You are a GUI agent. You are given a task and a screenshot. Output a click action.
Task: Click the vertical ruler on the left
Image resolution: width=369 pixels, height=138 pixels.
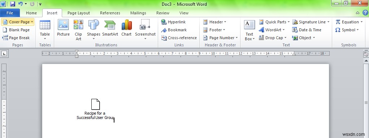click(4, 101)
